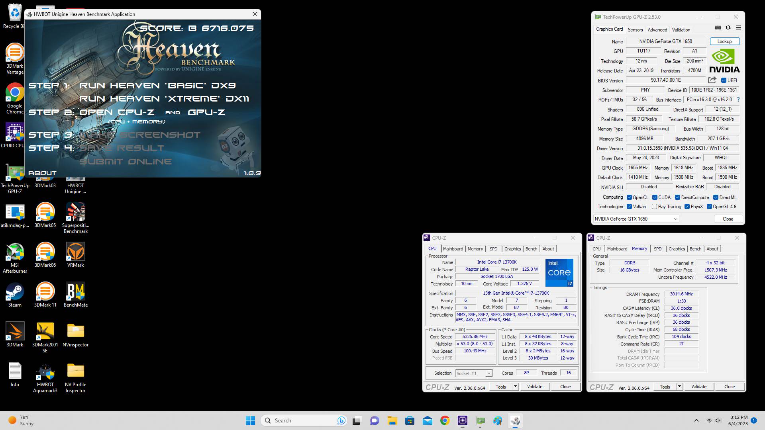Open the Socket #1 selection dropdown
This screenshot has height=430, width=765.
(474, 373)
